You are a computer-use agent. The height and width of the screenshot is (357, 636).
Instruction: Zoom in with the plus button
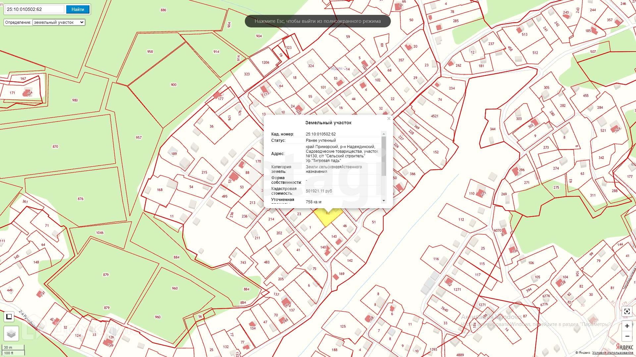(x=627, y=326)
